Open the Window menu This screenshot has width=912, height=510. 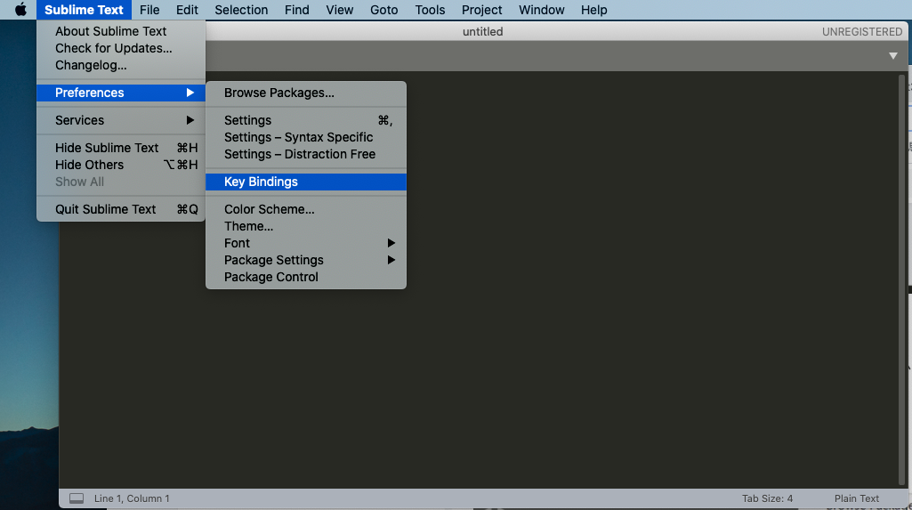tap(542, 10)
